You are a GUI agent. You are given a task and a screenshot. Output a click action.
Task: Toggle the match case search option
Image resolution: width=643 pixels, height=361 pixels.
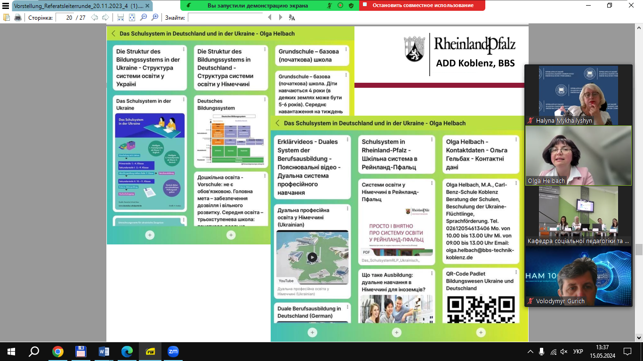tap(292, 17)
